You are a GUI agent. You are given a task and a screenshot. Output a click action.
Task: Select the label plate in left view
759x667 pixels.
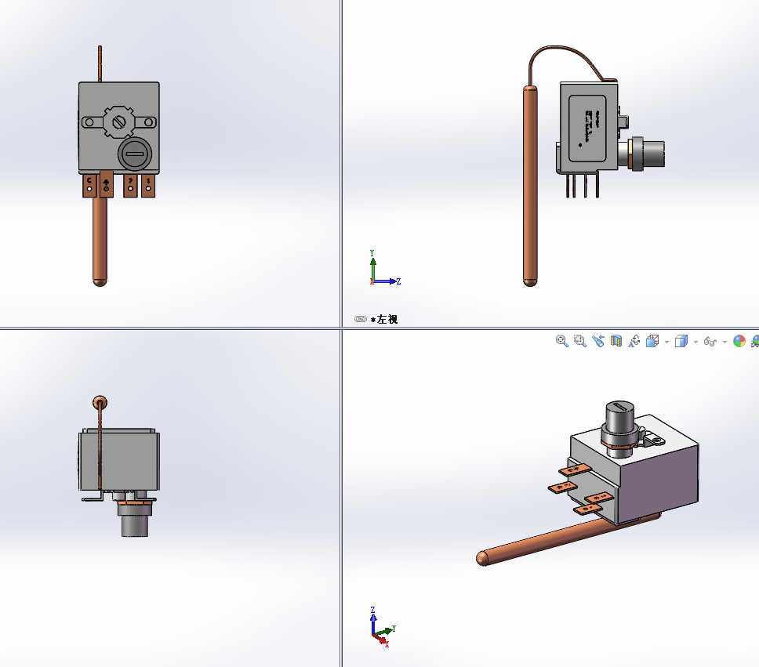587,129
